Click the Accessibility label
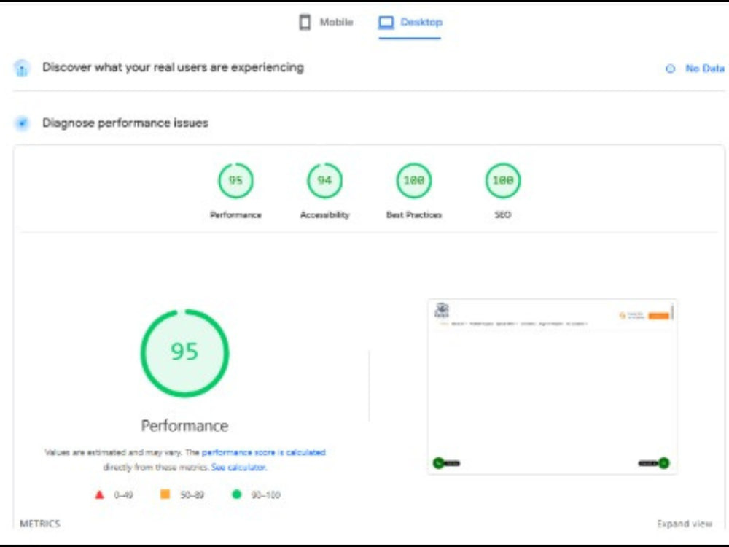The height and width of the screenshot is (547, 729). point(324,215)
